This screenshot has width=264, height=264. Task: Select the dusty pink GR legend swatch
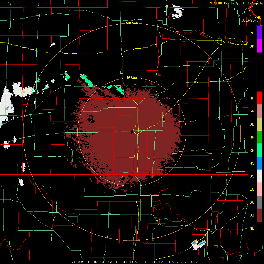point(259,111)
